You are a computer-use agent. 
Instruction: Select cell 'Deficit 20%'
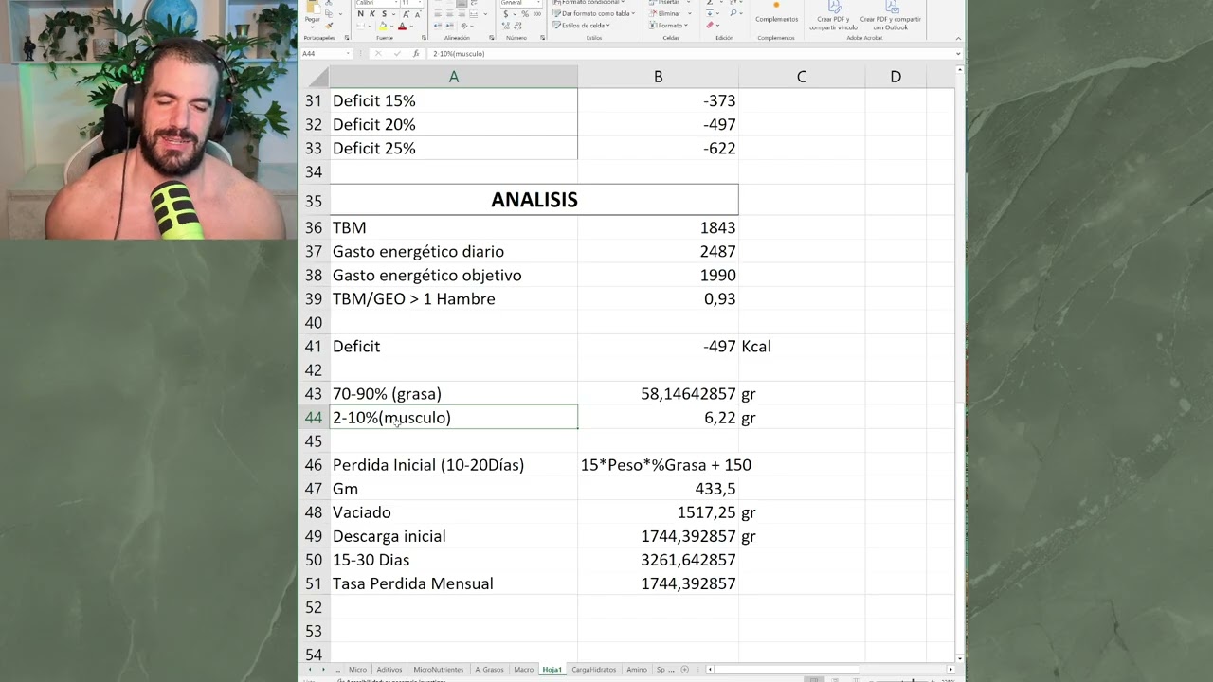453,125
